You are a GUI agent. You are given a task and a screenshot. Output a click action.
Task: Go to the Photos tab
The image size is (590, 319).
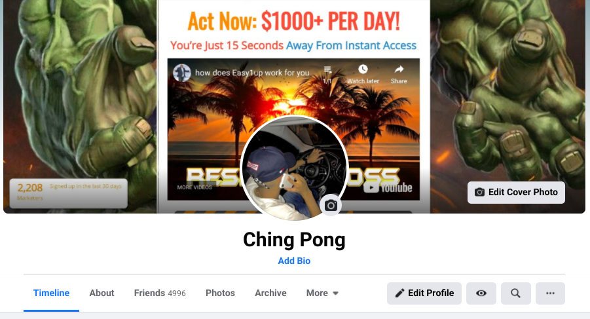220,293
